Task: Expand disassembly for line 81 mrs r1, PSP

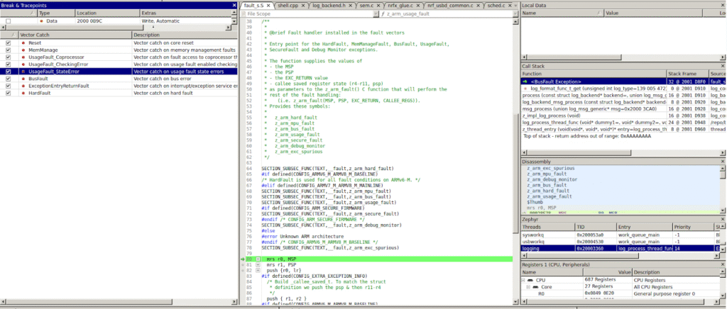Action: (x=258, y=264)
